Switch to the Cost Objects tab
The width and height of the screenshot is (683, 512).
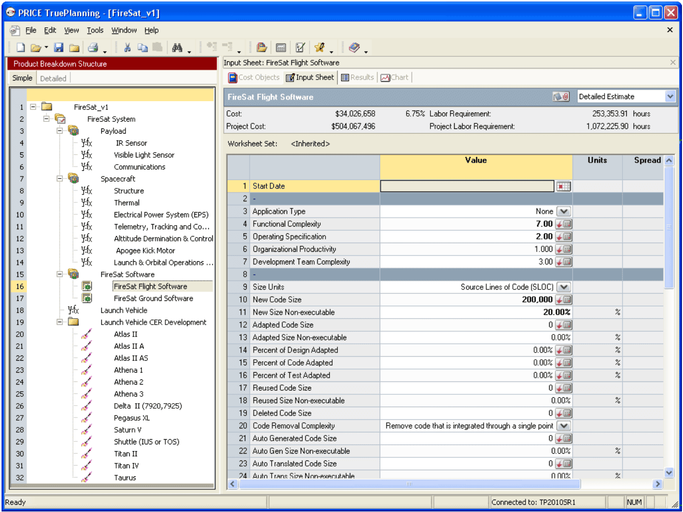pos(254,77)
